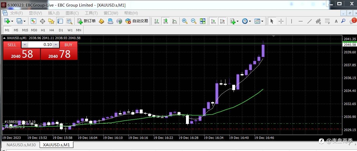Open the 文件(F) menu
Image resolution: width=357 pixels, height=151 pixels.
[x=16, y=13]
